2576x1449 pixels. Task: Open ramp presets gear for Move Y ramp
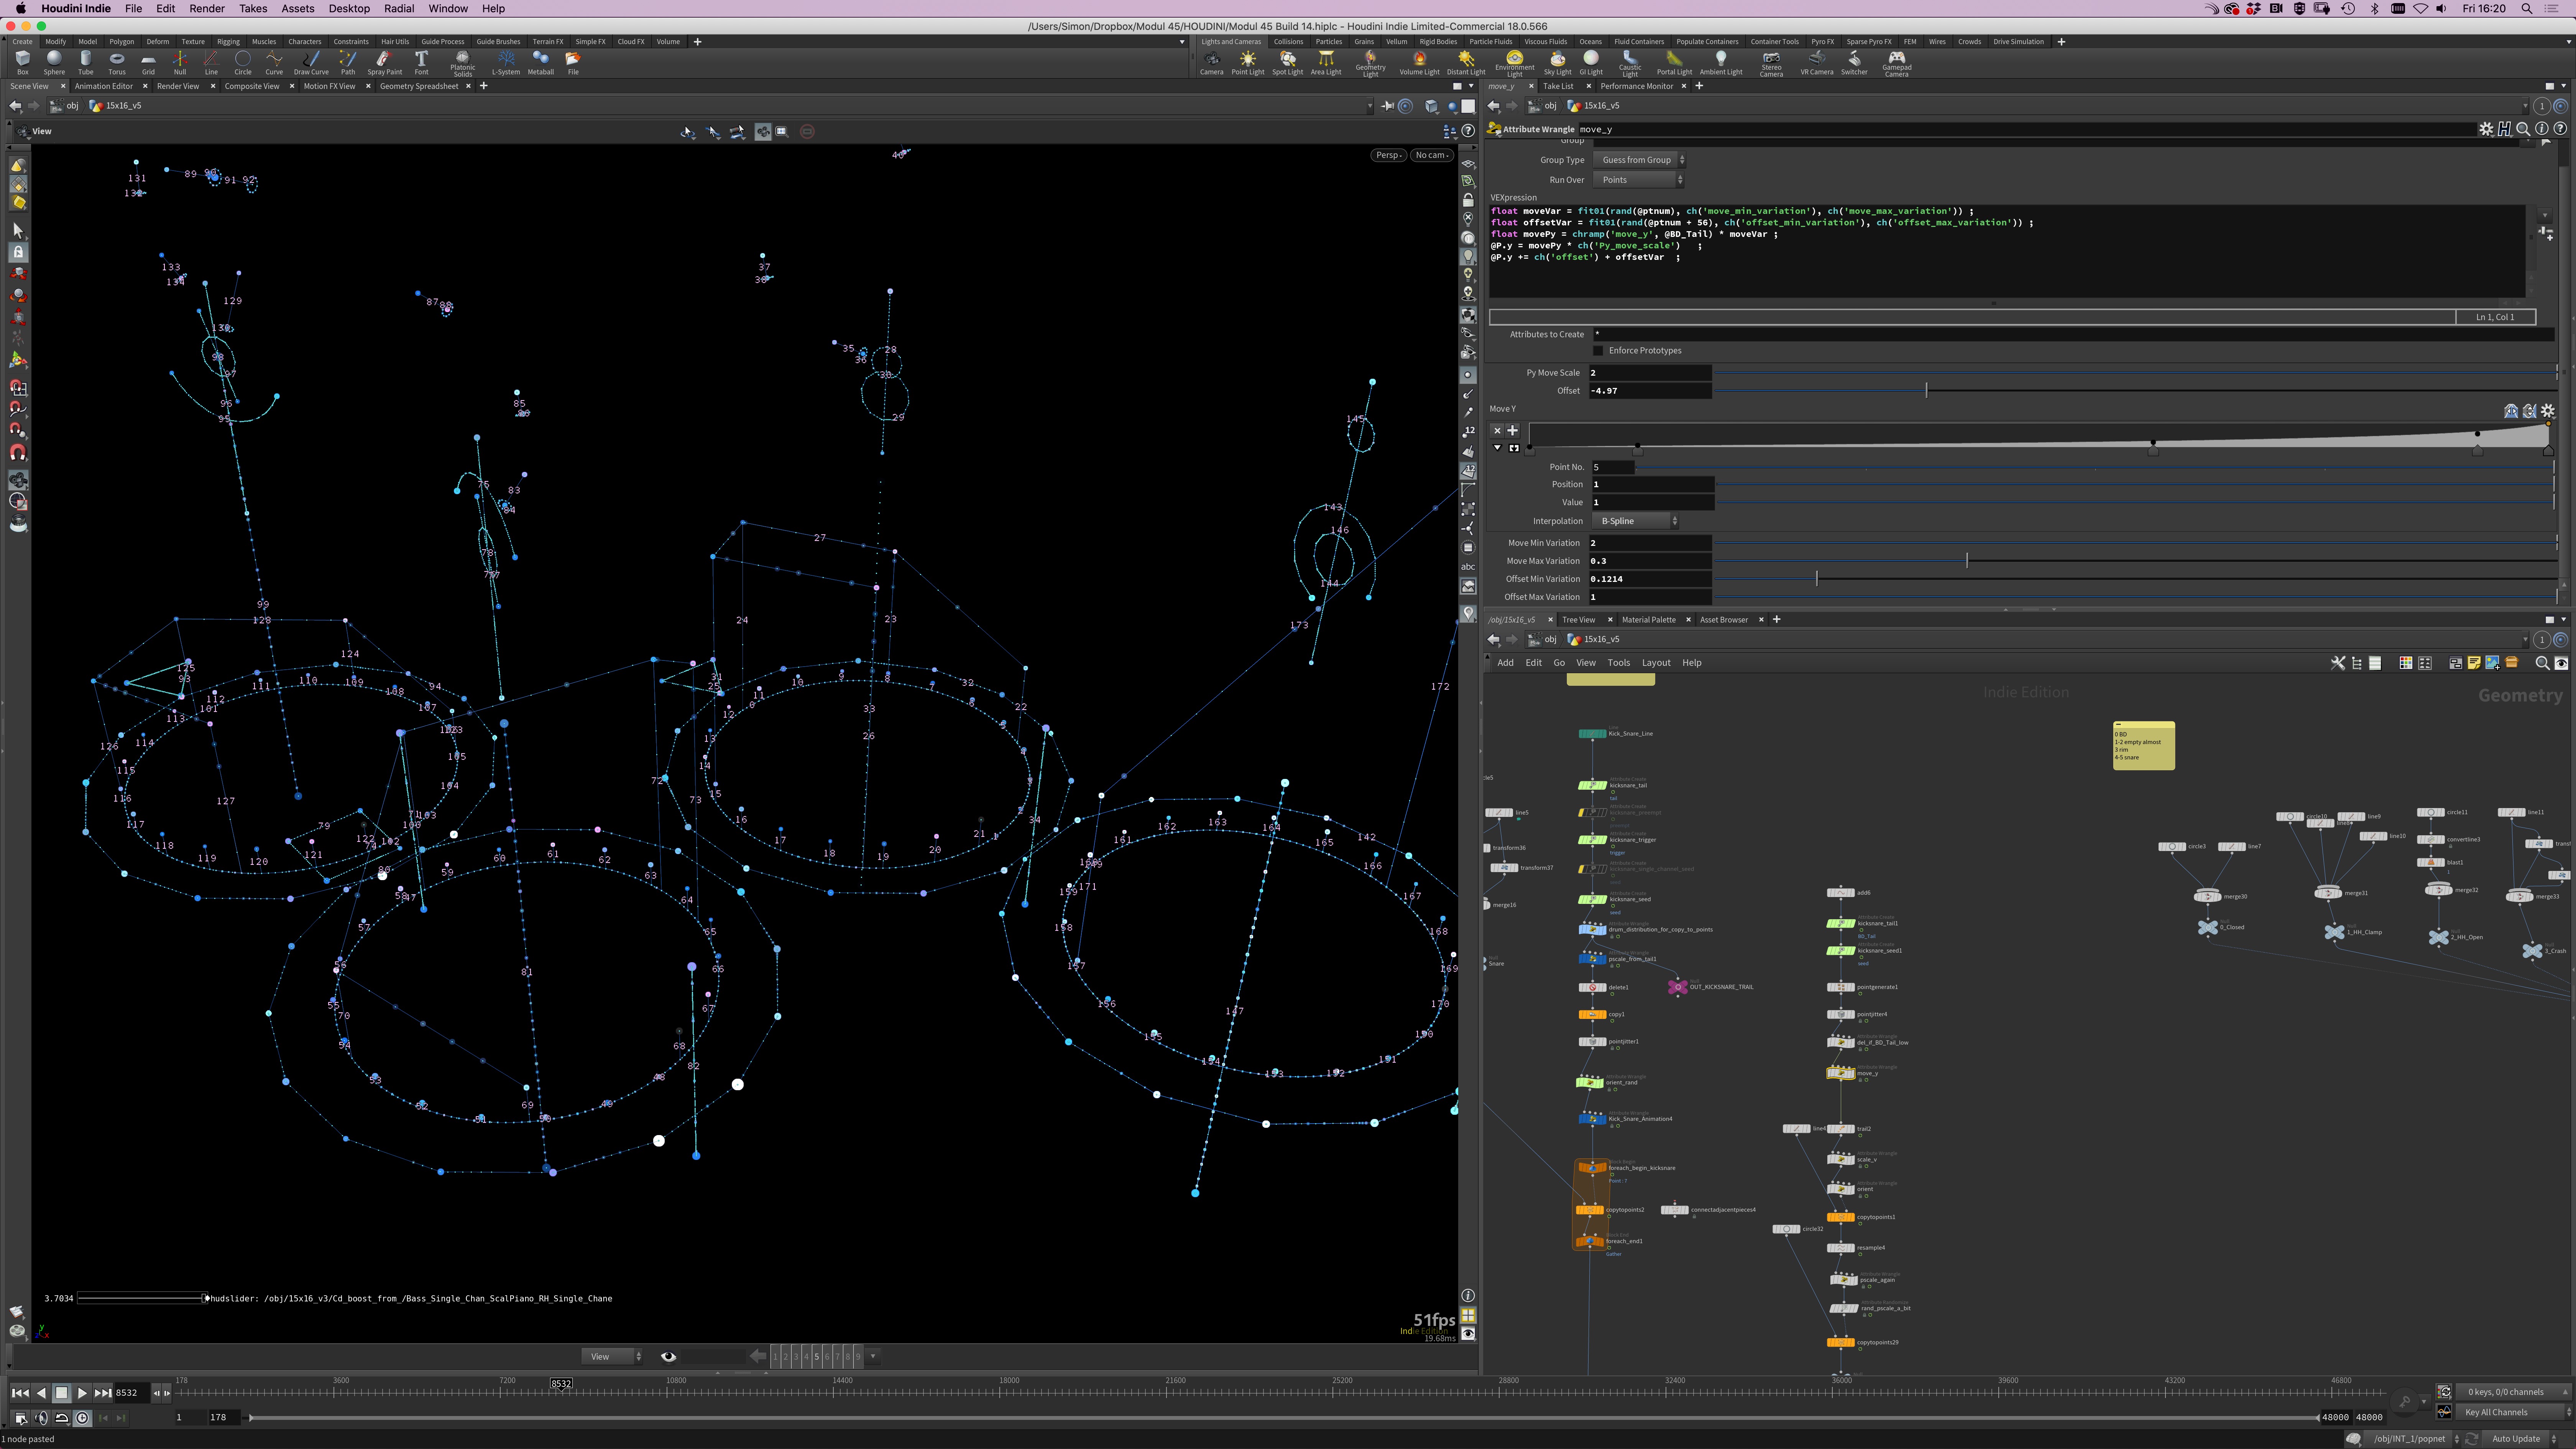[2548, 410]
